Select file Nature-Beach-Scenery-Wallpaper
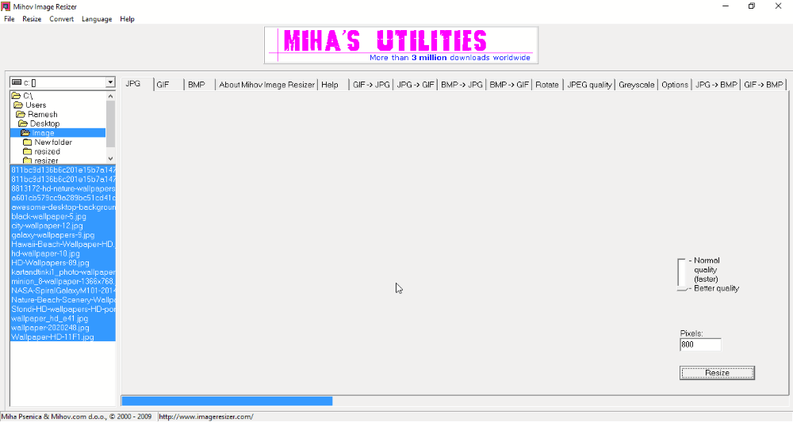The height and width of the screenshot is (422, 793). coord(63,300)
